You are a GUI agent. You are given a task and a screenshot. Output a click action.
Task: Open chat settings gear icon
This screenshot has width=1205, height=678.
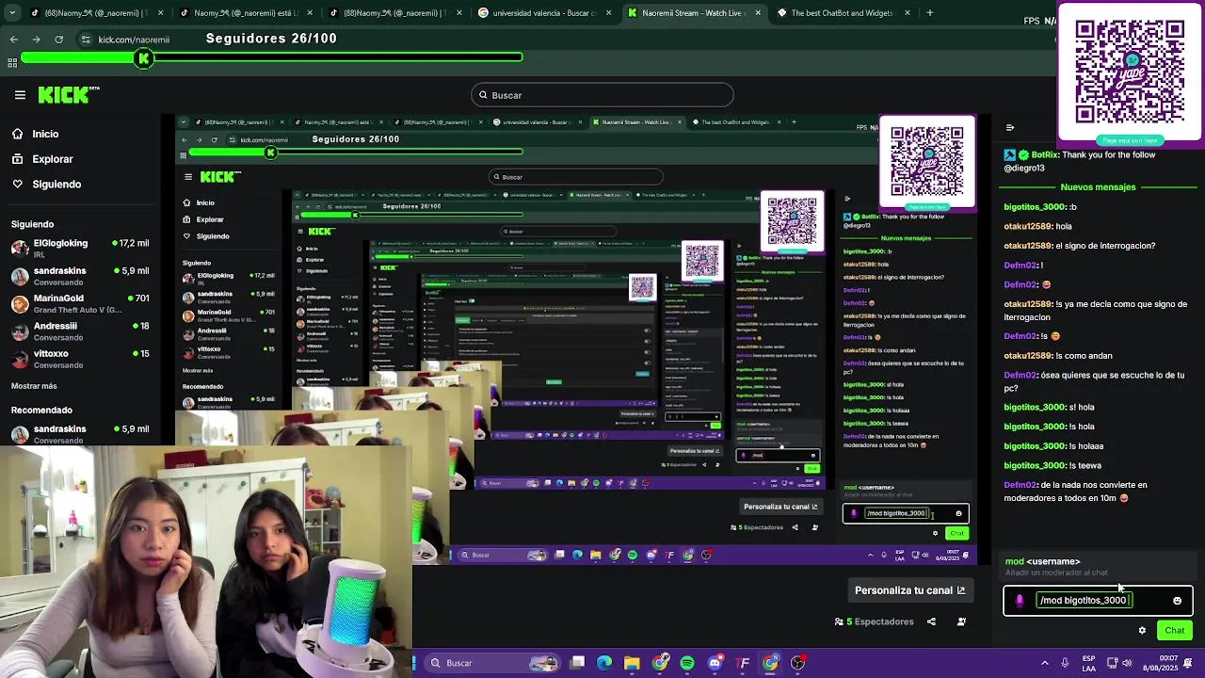[1142, 631]
